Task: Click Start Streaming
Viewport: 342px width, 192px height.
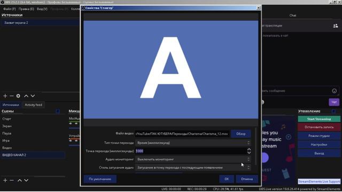Action: pyautogui.click(x=319, y=119)
